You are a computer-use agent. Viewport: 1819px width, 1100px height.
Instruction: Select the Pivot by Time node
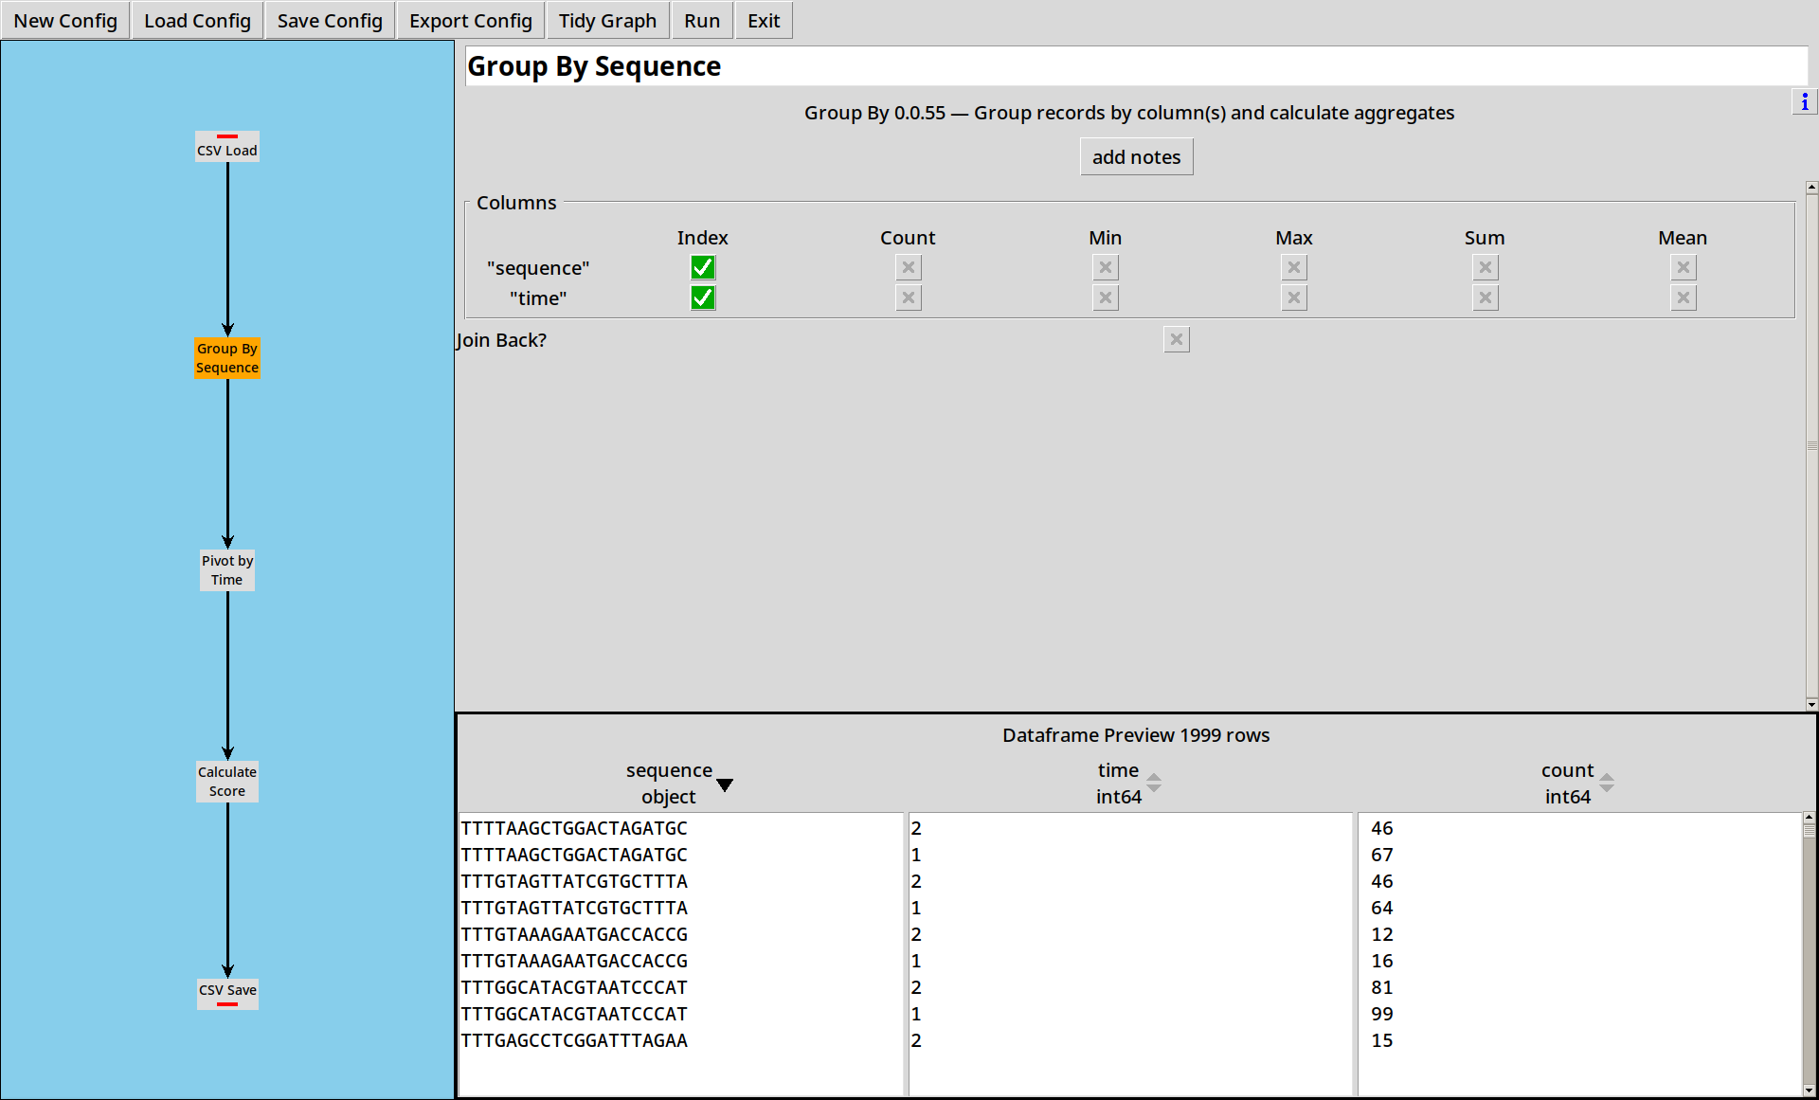(x=227, y=570)
